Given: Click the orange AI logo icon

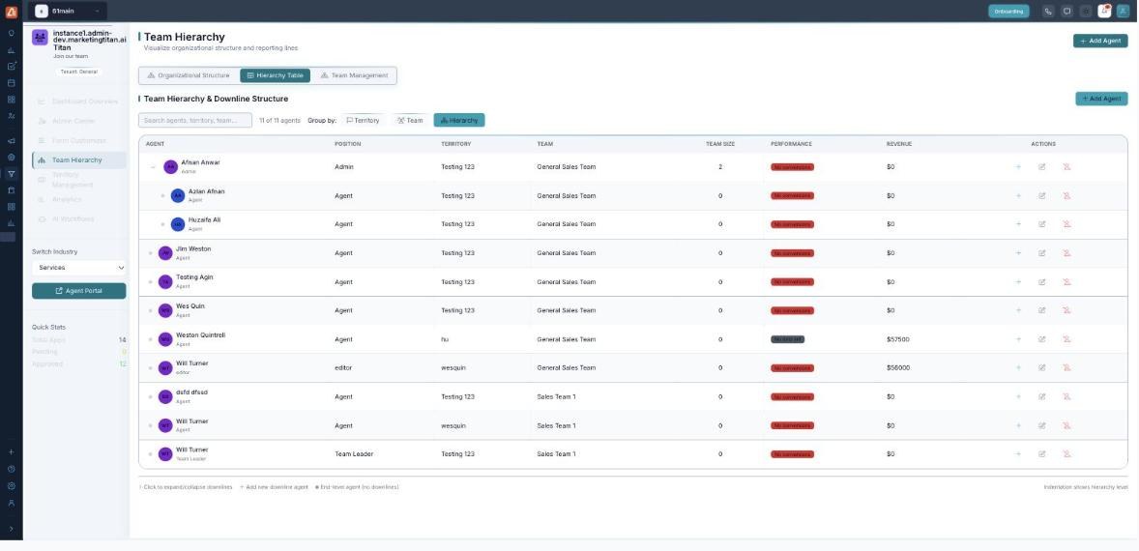Looking at the screenshot, I should [11, 12].
